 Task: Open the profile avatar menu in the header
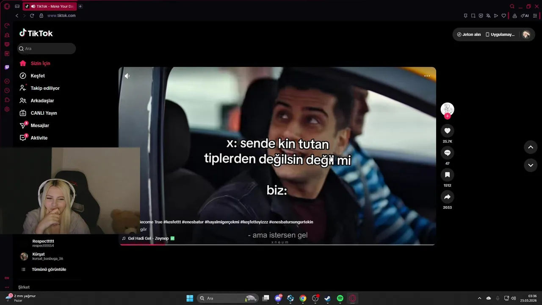(x=526, y=35)
